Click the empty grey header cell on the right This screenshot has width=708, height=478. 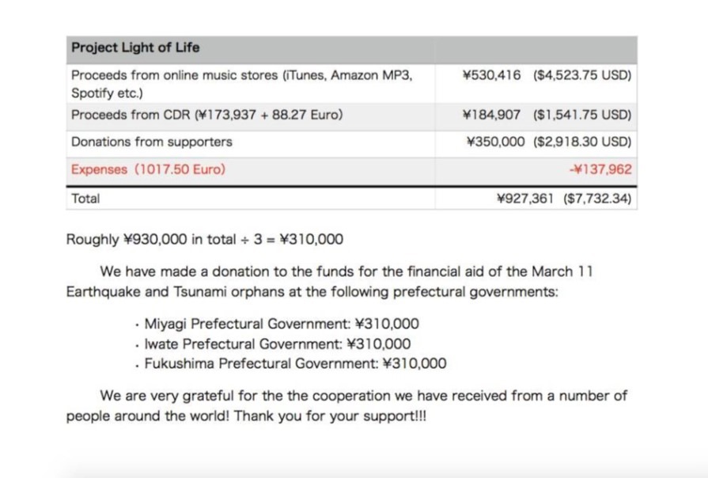(536, 48)
